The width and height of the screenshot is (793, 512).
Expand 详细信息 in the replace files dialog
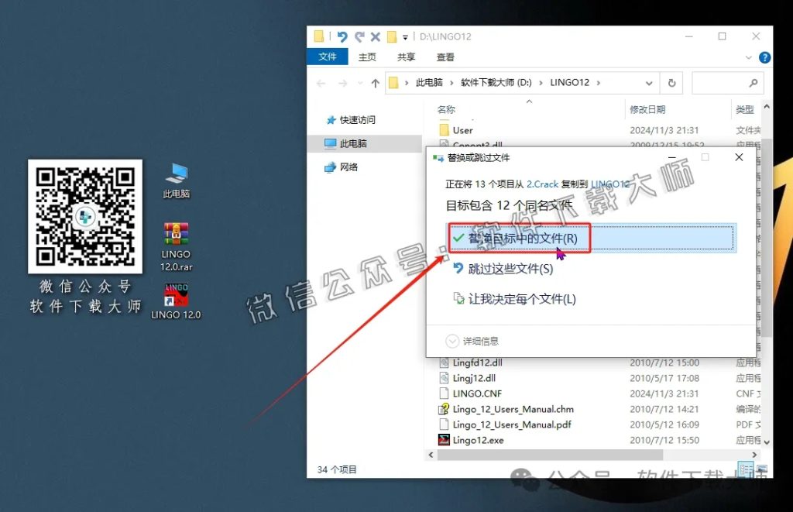click(476, 340)
